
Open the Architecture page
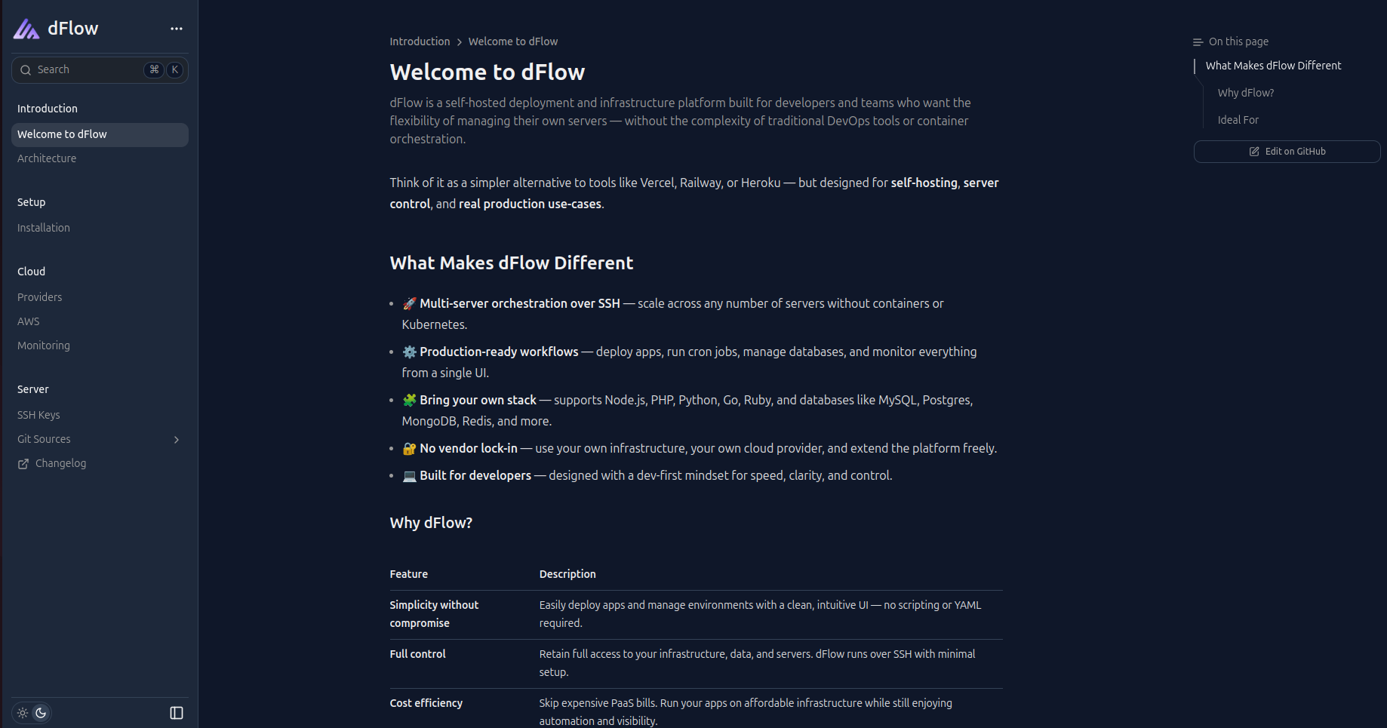(x=47, y=158)
